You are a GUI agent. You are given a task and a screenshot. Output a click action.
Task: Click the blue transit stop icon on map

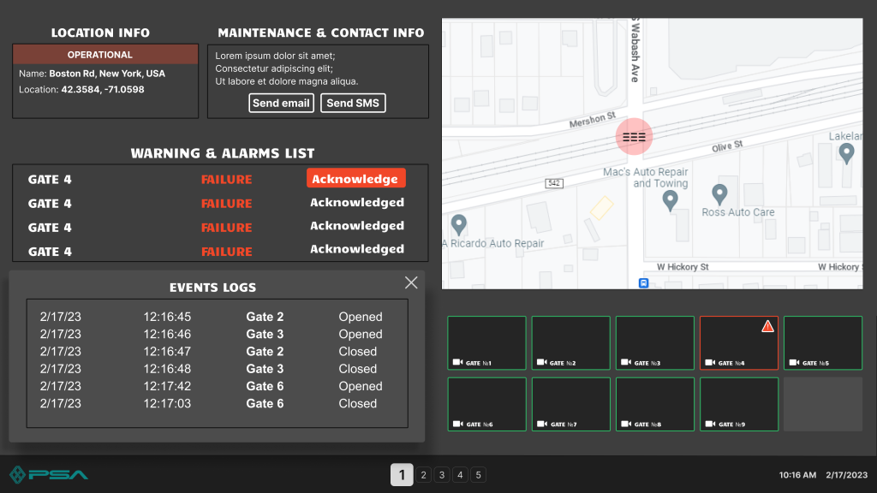[x=643, y=283]
